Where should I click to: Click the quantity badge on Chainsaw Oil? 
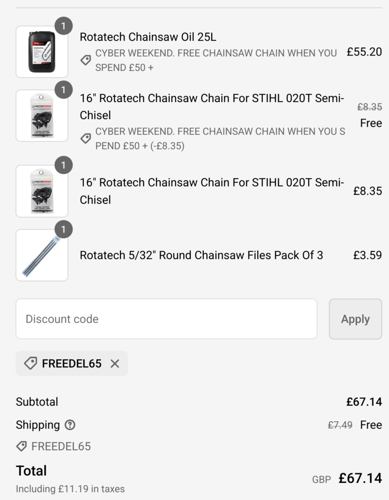point(63,25)
